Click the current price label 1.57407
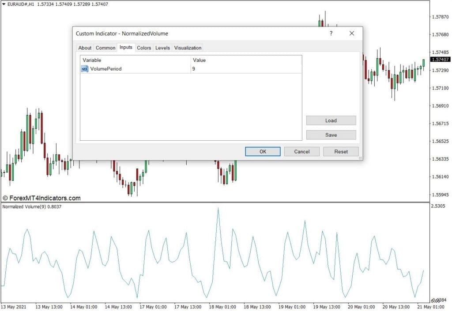This screenshot has height=311, width=452. 441,60
